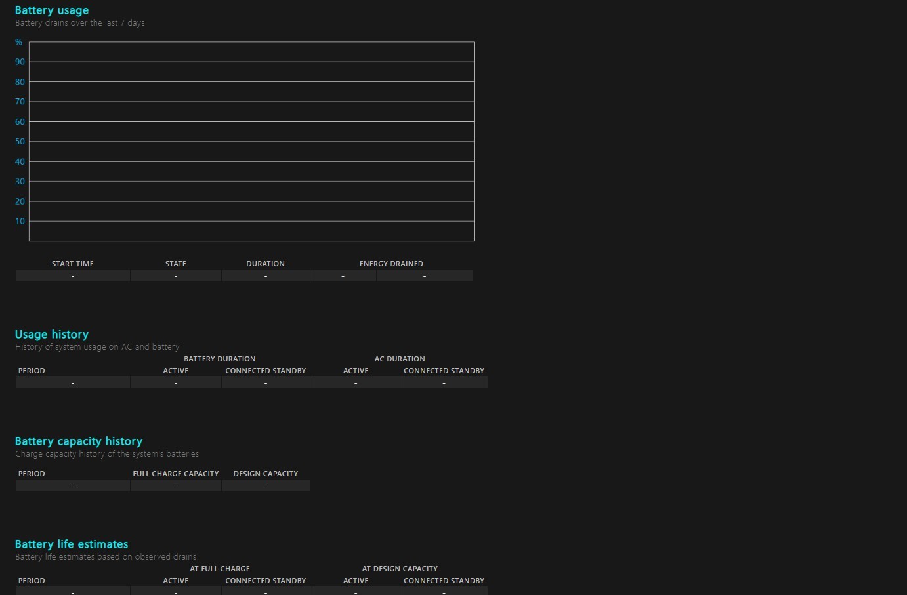Click the "FULL CHARGE CAPACITY" column header
This screenshot has width=907, height=595.
point(176,474)
